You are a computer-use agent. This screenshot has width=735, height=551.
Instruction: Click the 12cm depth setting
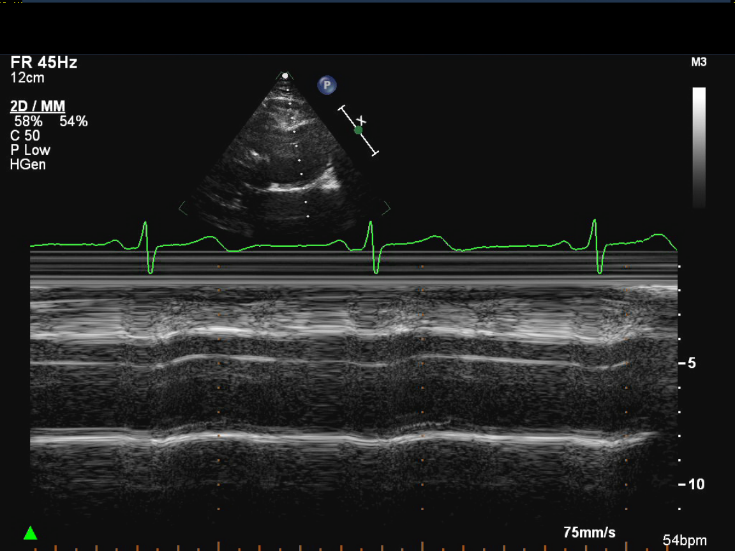(x=27, y=78)
